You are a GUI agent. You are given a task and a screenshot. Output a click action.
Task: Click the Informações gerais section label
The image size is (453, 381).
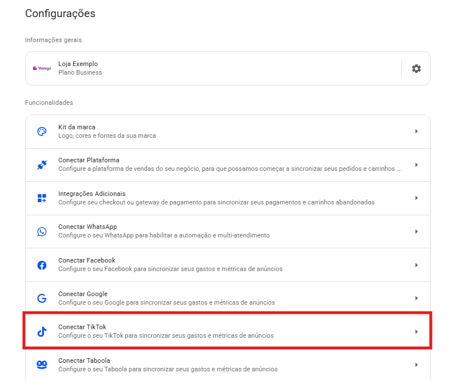pos(54,40)
